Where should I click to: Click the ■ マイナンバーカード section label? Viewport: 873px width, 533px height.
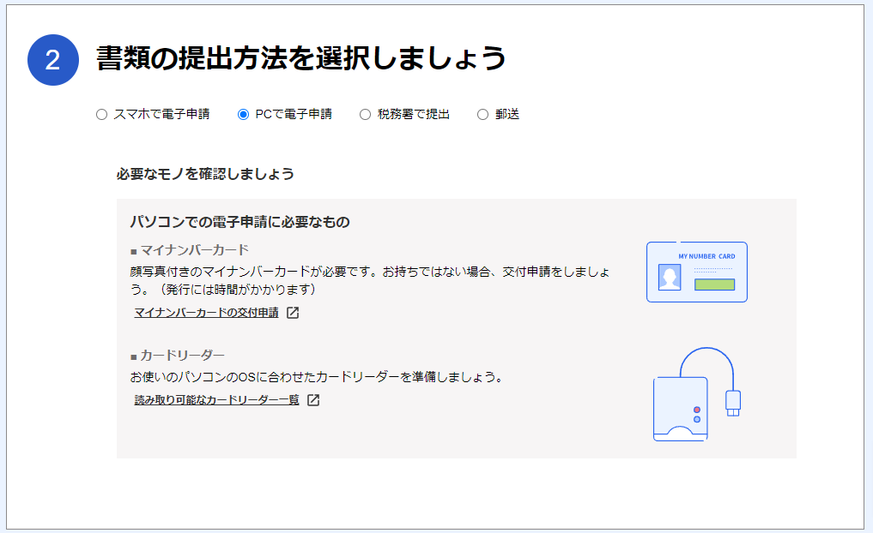(x=189, y=250)
